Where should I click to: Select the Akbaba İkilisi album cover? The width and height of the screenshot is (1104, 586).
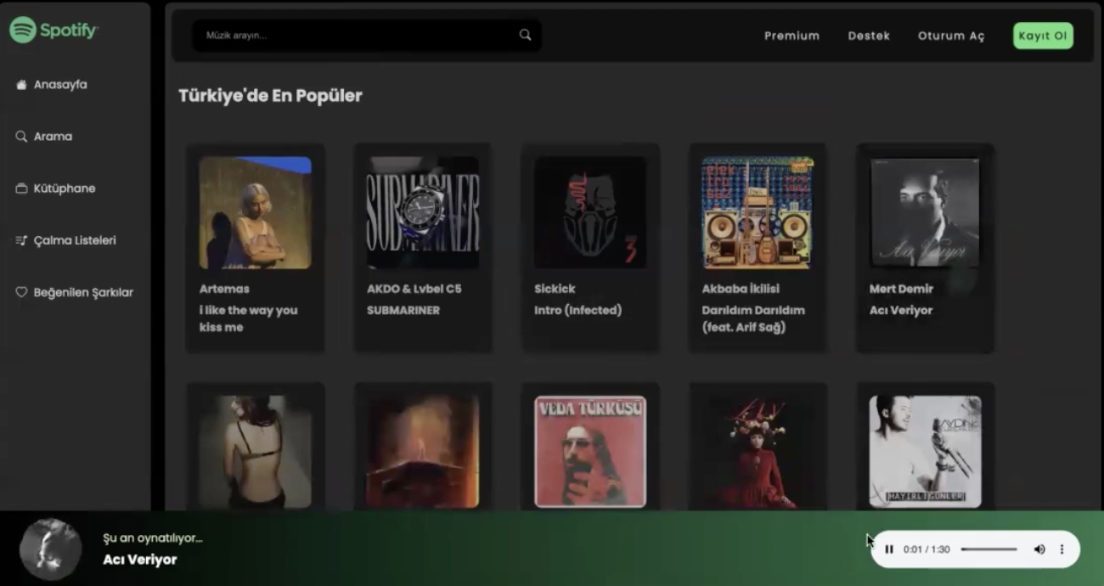click(758, 212)
